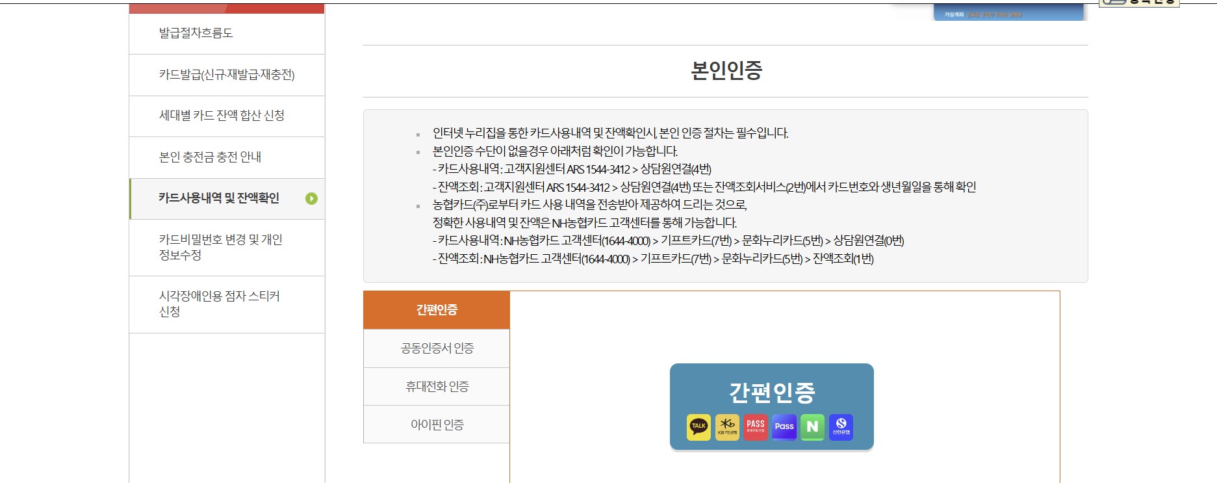1217x483 pixels.
Task: Open 카드사용내역 및 잔액확인 menu item
Action: point(227,198)
